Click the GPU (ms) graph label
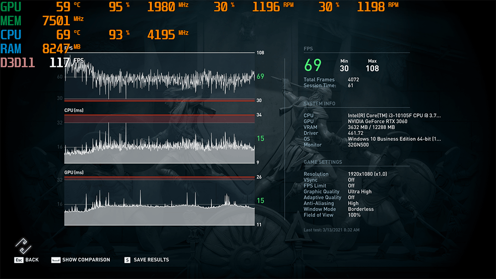 click(x=74, y=172)
